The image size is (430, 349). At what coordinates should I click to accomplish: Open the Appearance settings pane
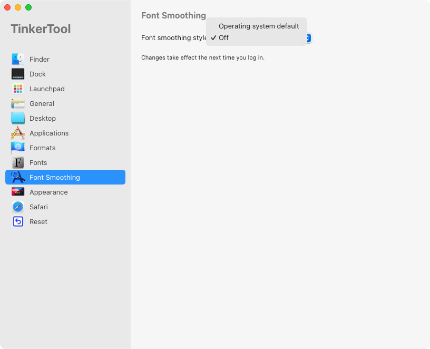(x=48, y=192)
